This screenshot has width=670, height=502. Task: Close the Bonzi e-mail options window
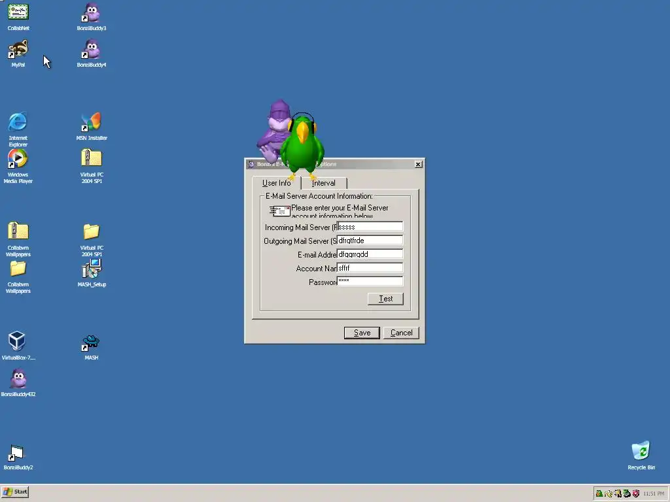418,164
